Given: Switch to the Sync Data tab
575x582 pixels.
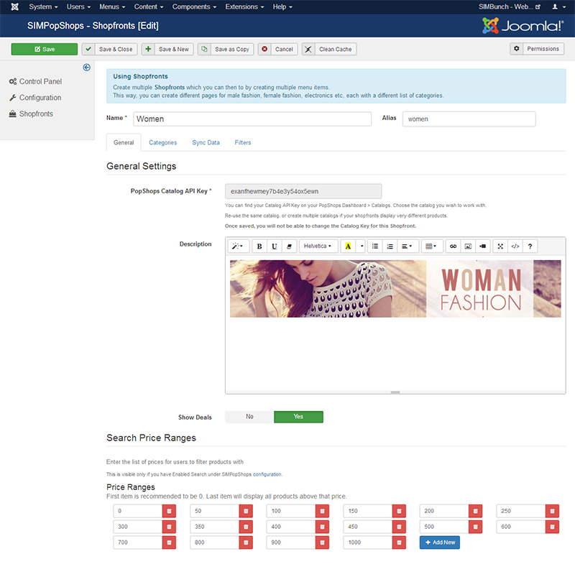Looking at the screenshot, I should coord(206,142).
